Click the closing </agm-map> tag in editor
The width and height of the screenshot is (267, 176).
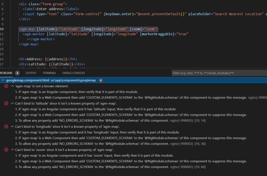[28, 44]
